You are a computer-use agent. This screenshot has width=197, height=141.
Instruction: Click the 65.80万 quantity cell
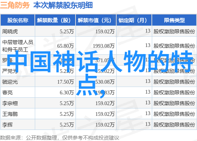click(65, 46)
